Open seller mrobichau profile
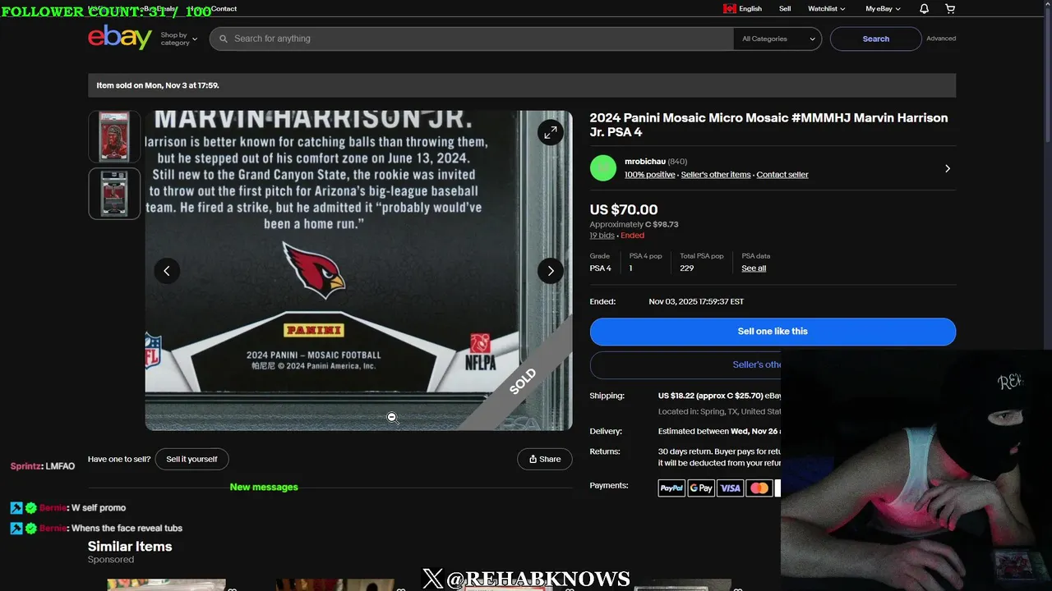The width and height of the screenshot is (1052, 591). (x=645, y=162)
